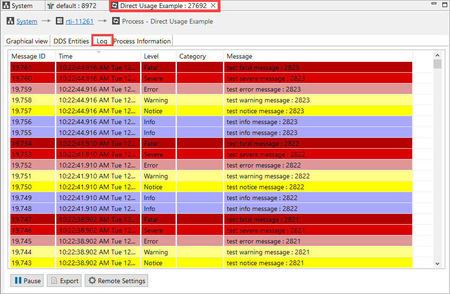The width and height of the screenshot is (450, 294).
Task: Click message 'test notice message : 2821'
Action: 265,263
